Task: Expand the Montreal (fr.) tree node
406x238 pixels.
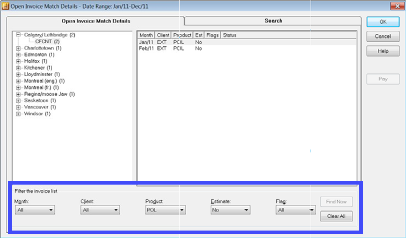Action: 18,88
